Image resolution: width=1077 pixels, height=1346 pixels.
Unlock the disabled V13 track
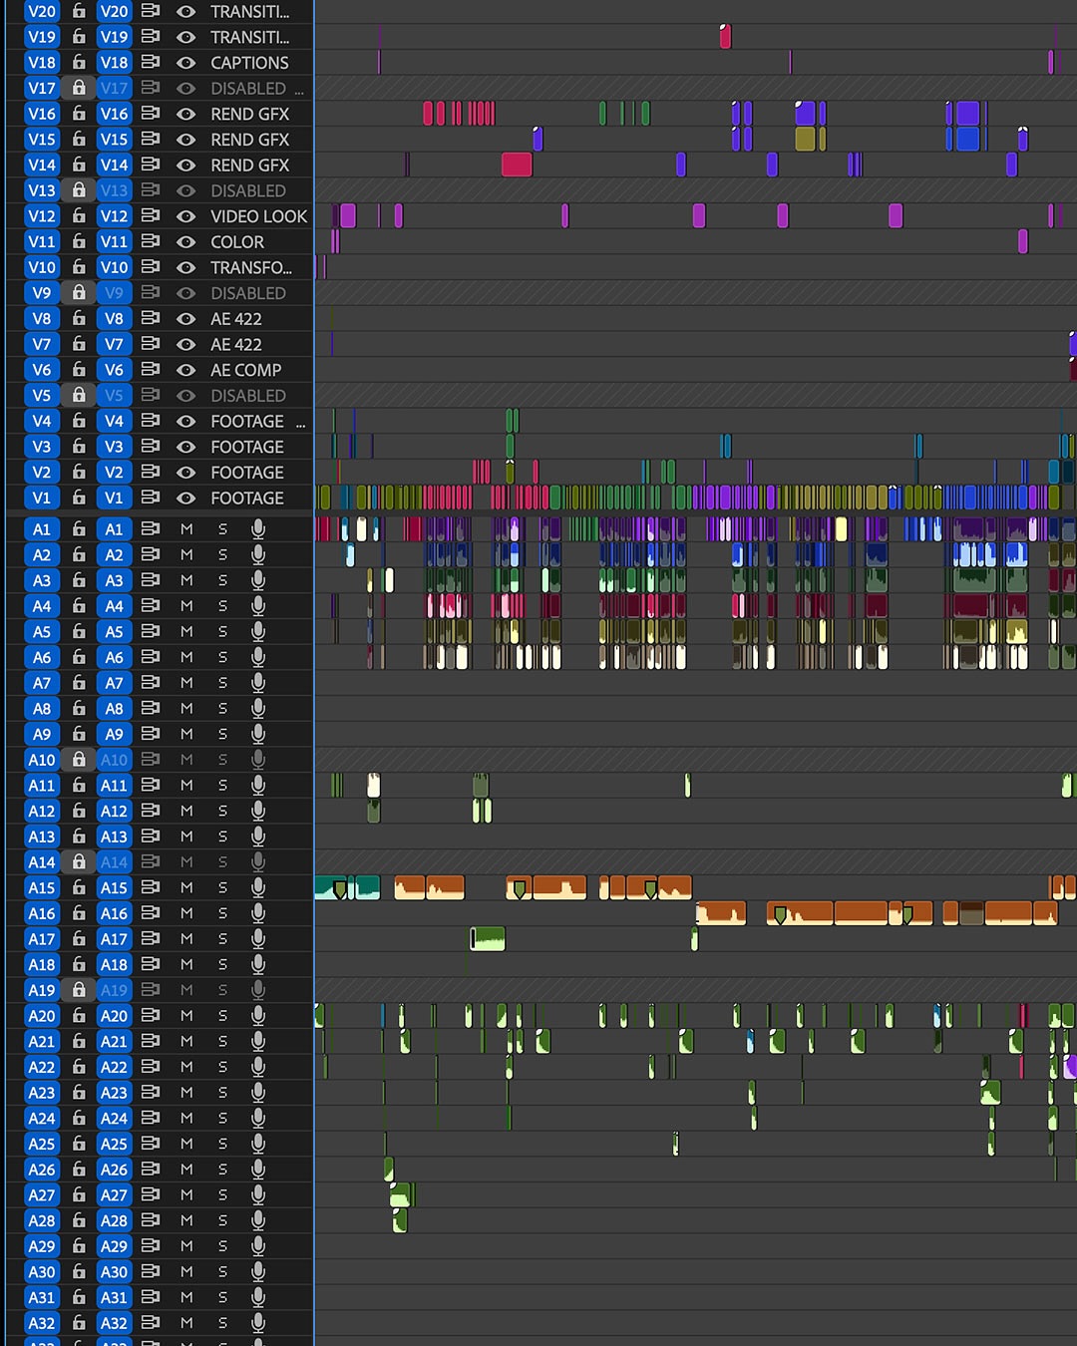coord(79,190)
